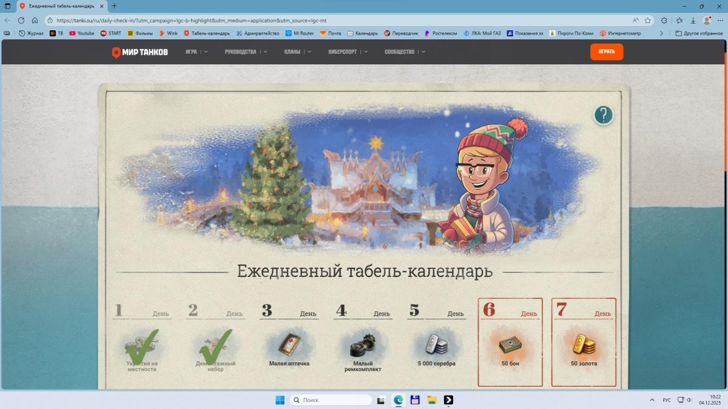
Task: Open the Журнал bookmark
Action: click(x=31, y=33)
